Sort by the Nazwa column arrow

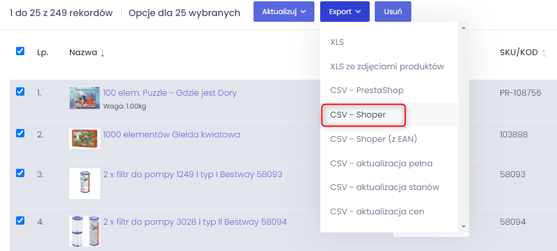click(102, 53)
